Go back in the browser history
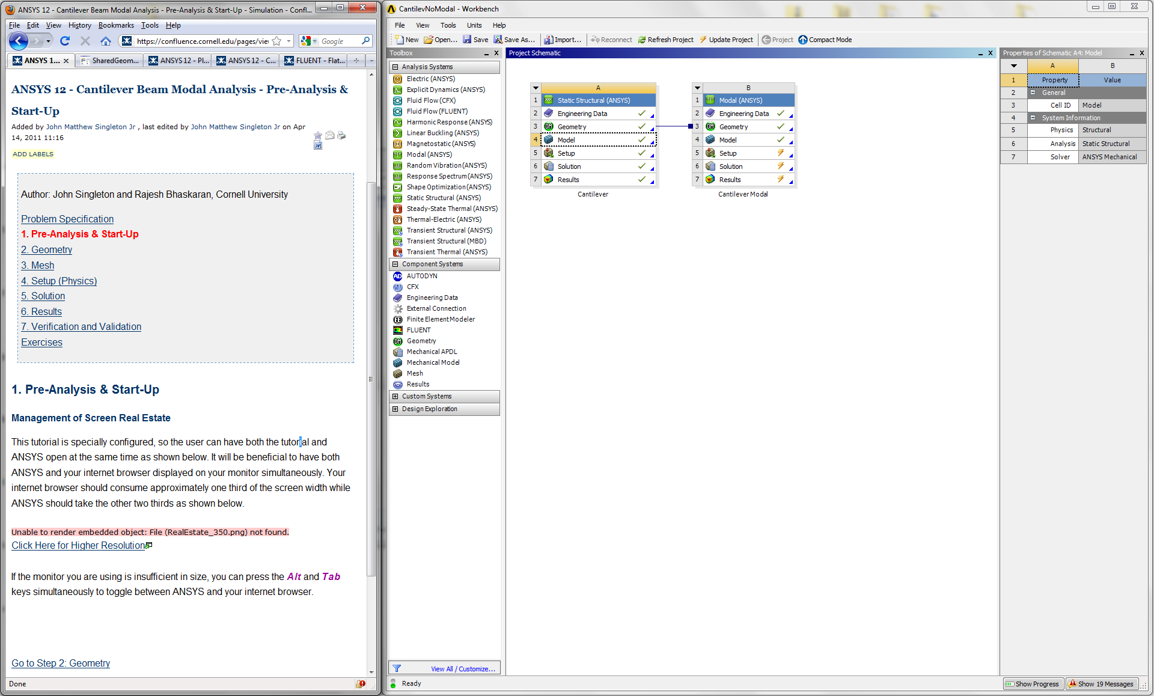The width and height of the screenshot is (1154, 696). pos(18,41)
